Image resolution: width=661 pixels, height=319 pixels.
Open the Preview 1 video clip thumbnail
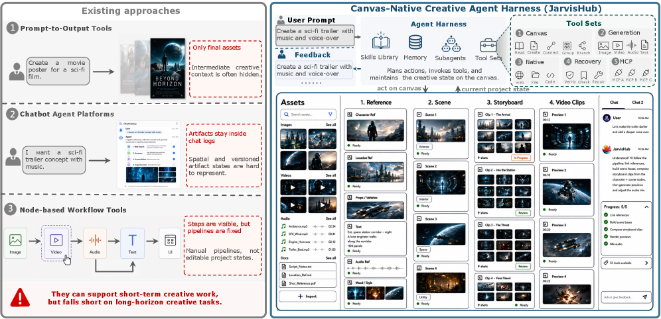point(566,136)
